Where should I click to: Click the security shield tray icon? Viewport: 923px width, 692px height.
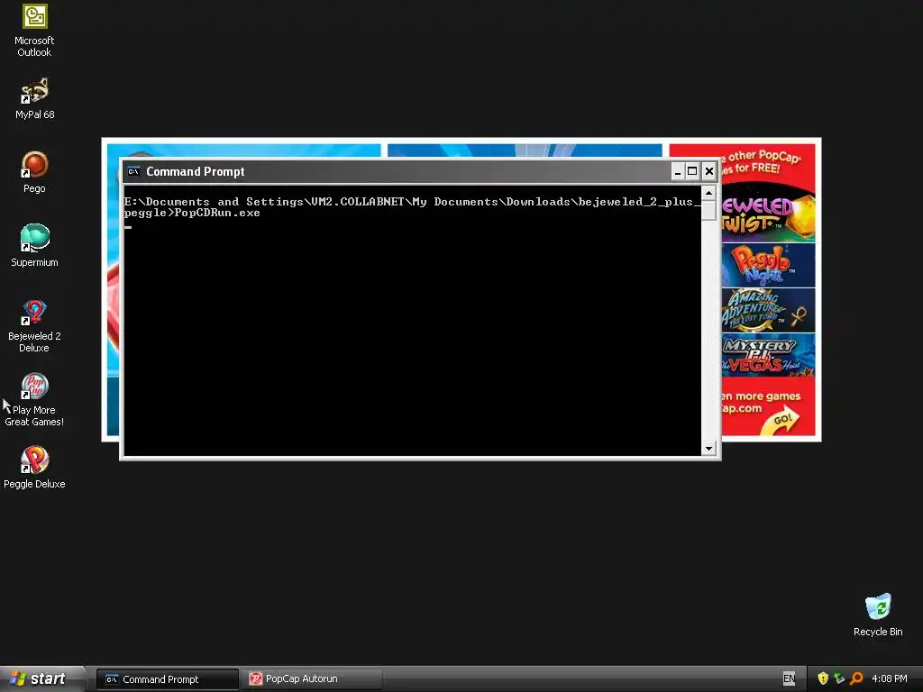coord(823,678)
